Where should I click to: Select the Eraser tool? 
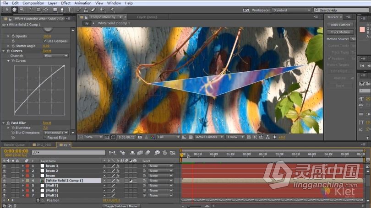pyautogui.click(x=93, y=10)
